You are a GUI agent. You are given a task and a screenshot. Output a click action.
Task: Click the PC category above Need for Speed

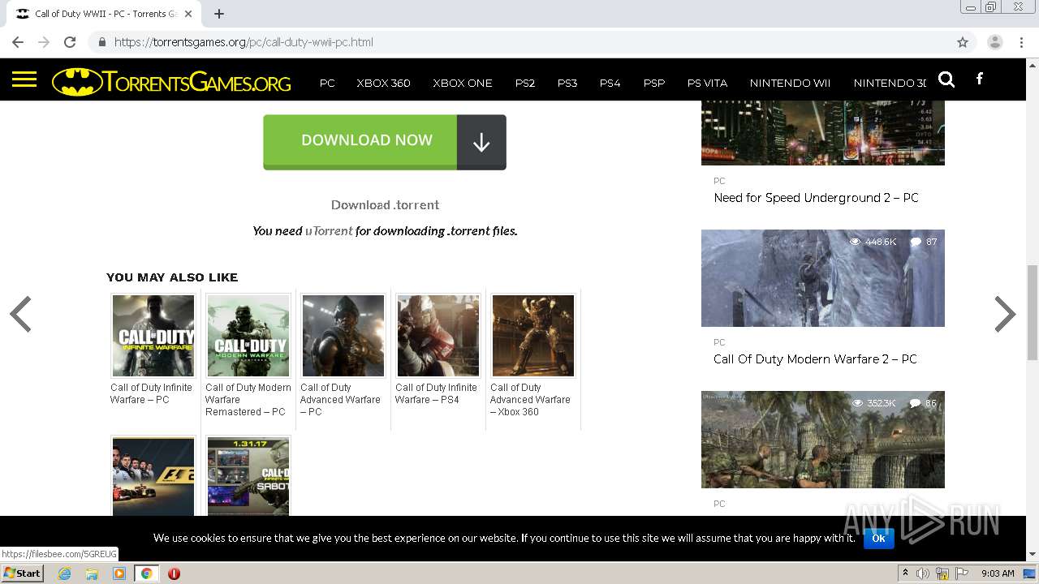point(719,181)
